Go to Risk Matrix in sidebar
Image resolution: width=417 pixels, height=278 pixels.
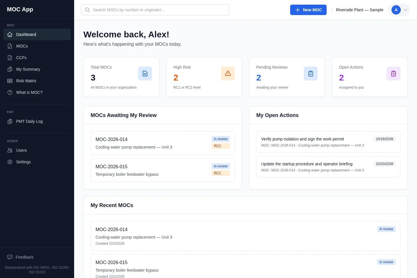click(37, 81)
